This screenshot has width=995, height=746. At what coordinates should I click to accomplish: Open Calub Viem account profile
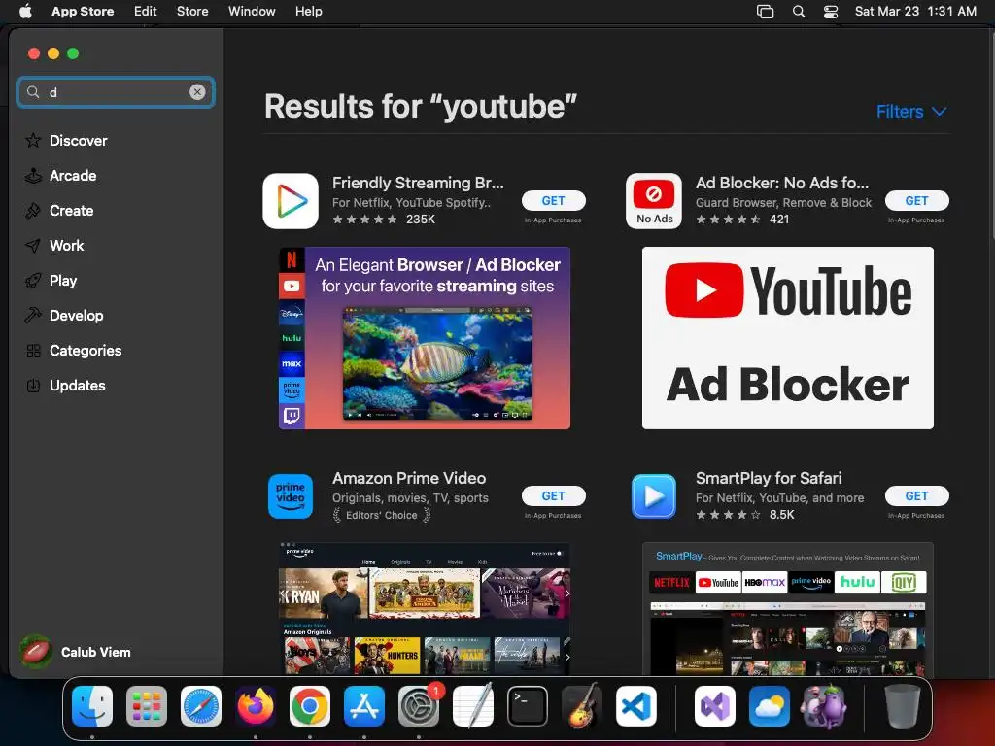[x=75, y=652]
